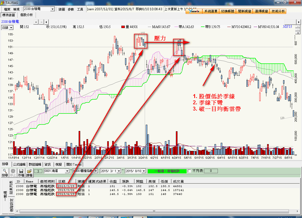Click the TAURAS title bar app icon
This screenshot has height=218, width=302.
[x=3, y=3]
